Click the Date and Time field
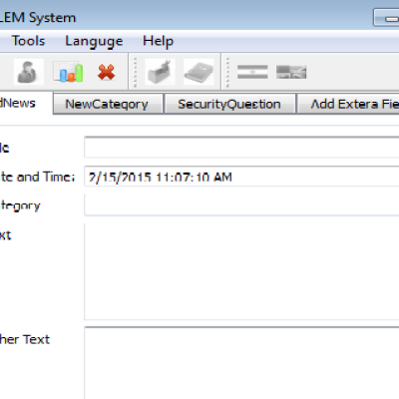 241,177
